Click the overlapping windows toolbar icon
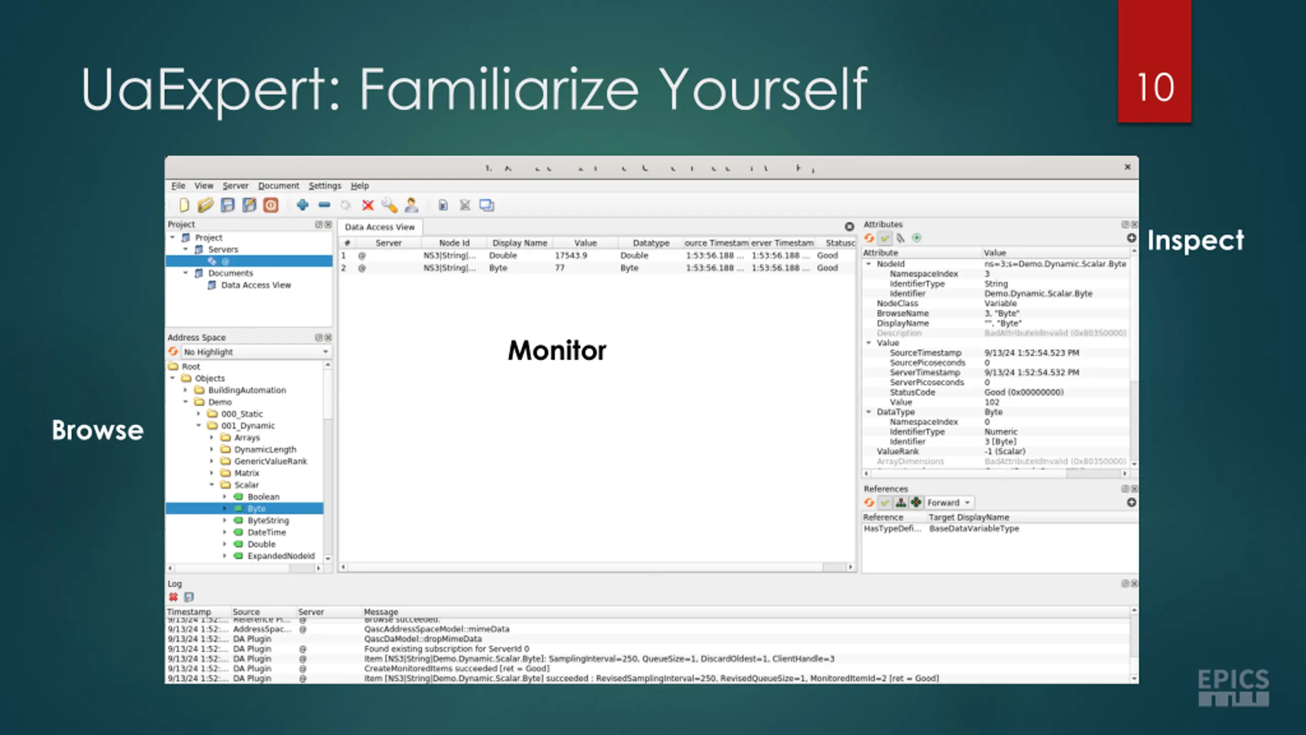Viewport: 1306px width, 735px height. point(487,205)
